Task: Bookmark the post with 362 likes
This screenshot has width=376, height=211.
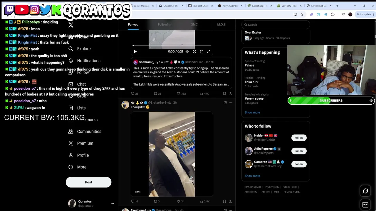Action: coord(224,93)
